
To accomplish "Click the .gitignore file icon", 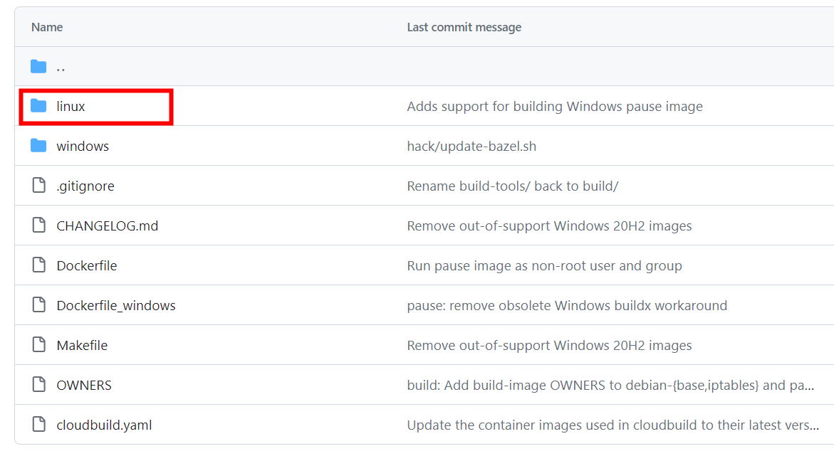I will click(38, 186).
